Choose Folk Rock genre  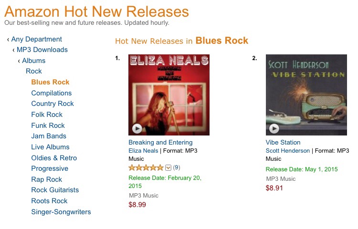(47, 114)
